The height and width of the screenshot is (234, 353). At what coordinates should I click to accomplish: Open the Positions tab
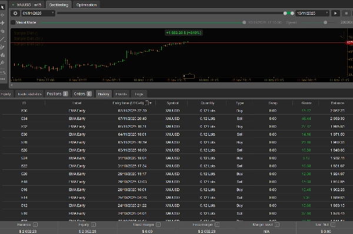coord(57,94)
